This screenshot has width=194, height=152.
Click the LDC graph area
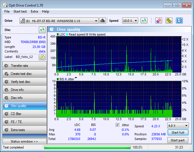[x=119, y=54]
